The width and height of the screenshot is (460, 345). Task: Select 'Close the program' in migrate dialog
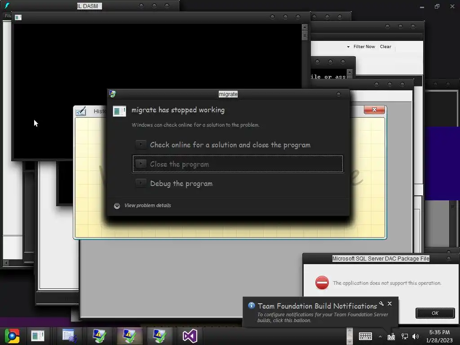pos(238,164)
